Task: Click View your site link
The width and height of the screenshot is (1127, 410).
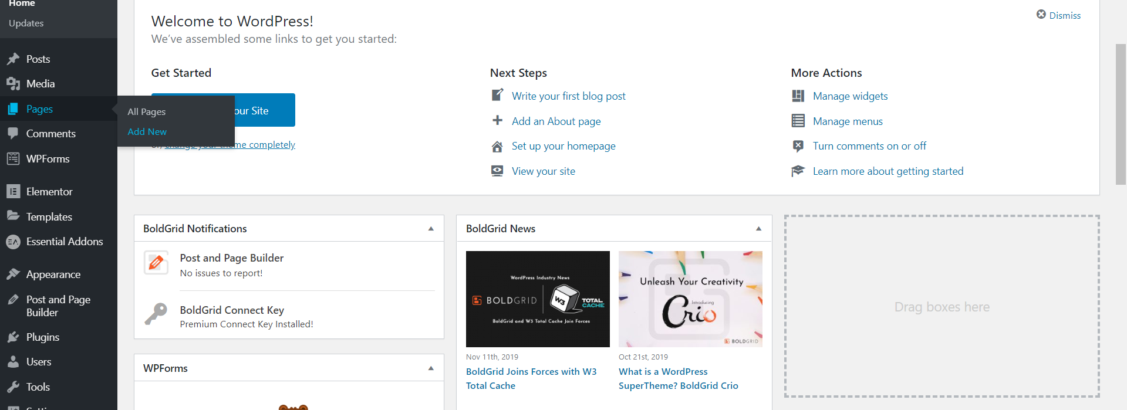Action: (544, 171)
